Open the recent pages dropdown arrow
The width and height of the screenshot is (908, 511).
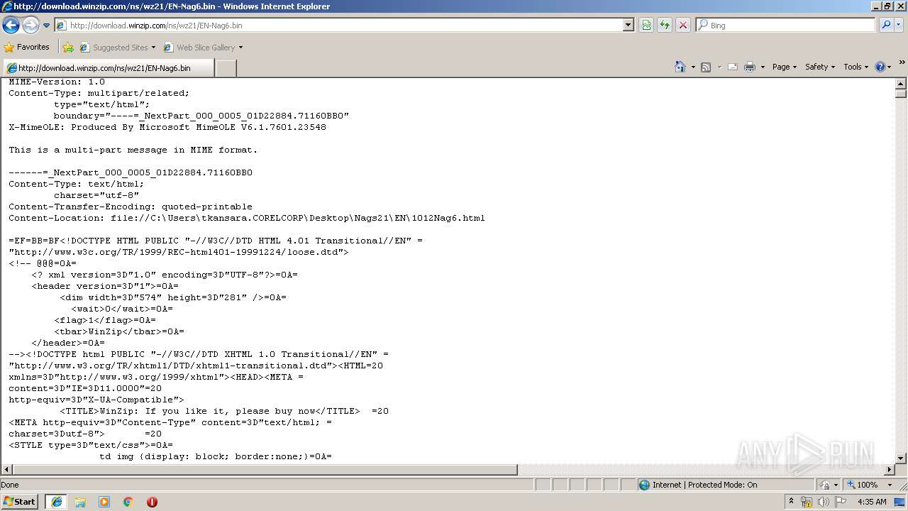47,26
